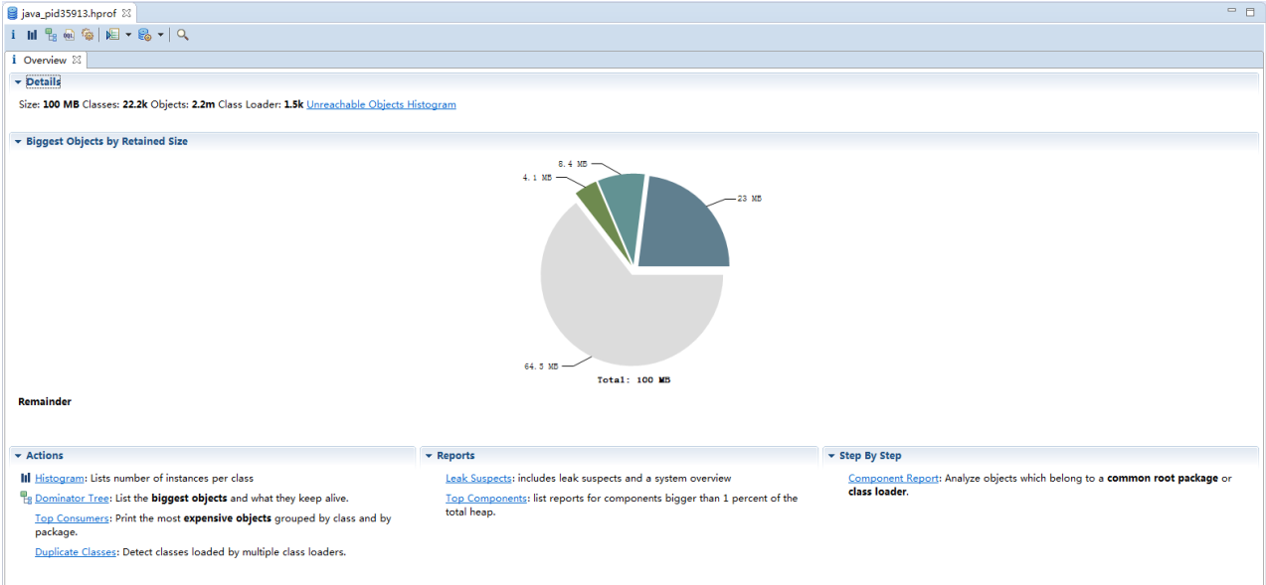Click the '64.5 MB' pie label
Image resolution: width=1266 pixels, height=585 pixels.
click(x=541, y=366)
